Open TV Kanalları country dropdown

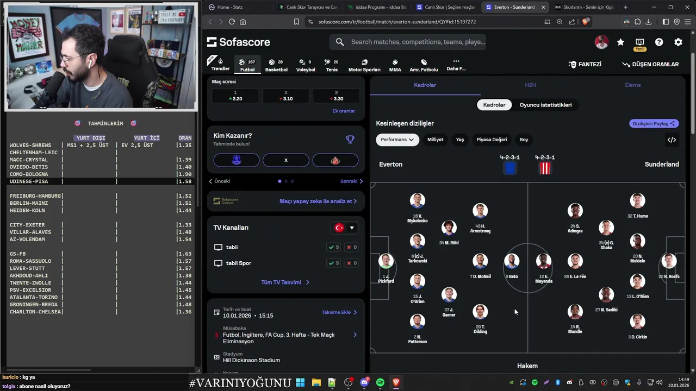[344, 228]
